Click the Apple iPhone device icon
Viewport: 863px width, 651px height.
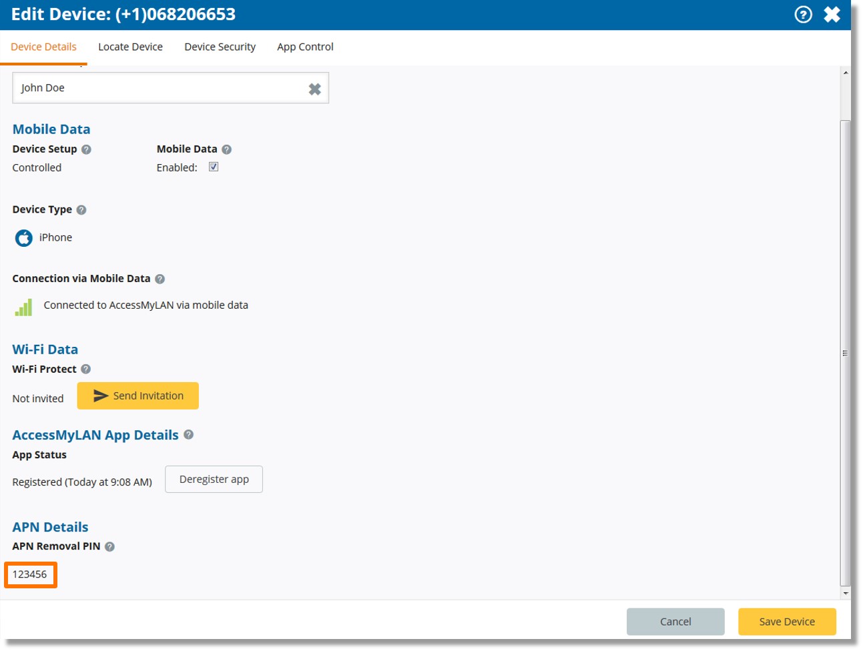pos(24,237)
